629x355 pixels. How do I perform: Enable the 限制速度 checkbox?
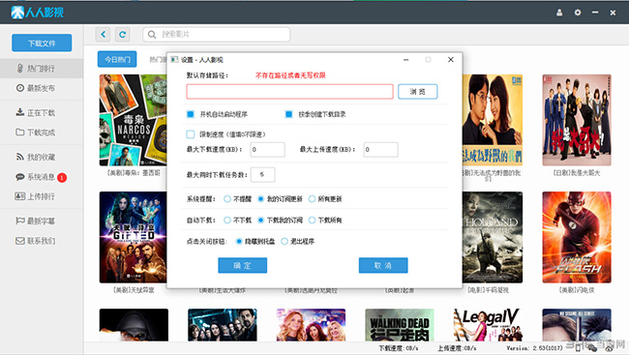[x=191, y=134]
